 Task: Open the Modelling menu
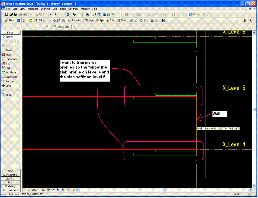pyautogui.click(x=33, y=9)
